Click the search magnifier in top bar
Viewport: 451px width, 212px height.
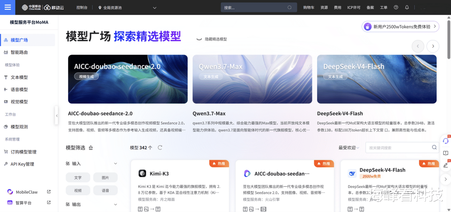289,8
